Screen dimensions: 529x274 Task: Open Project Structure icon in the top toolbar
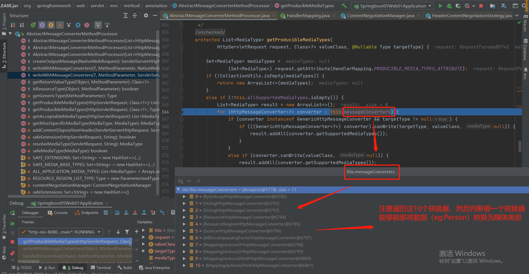coord(493,6)
